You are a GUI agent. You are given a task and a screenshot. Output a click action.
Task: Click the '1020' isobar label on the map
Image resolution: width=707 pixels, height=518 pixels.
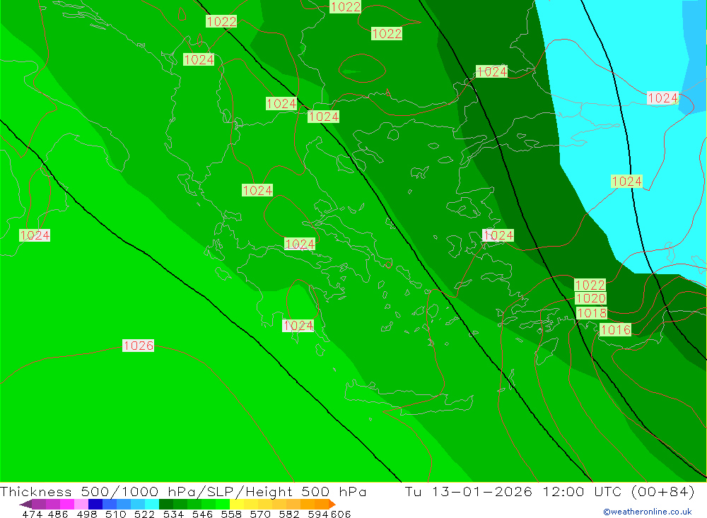click(x=590, y=298)
